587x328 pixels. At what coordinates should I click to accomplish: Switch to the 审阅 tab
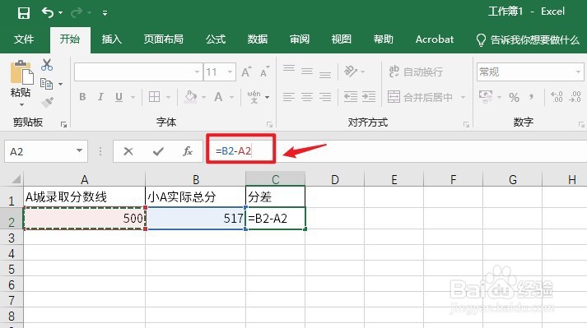(300, 39)
